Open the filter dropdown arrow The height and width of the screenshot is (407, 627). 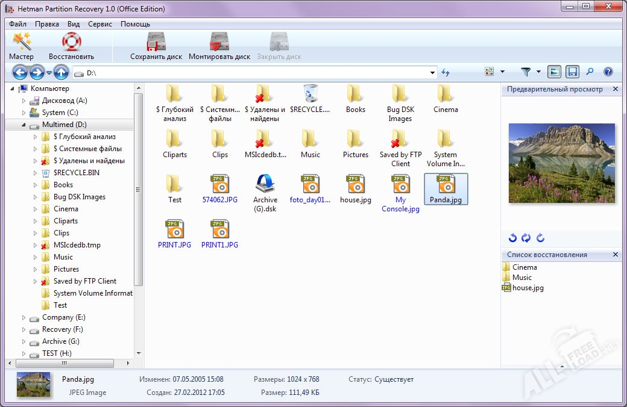[x=538, y=72]
